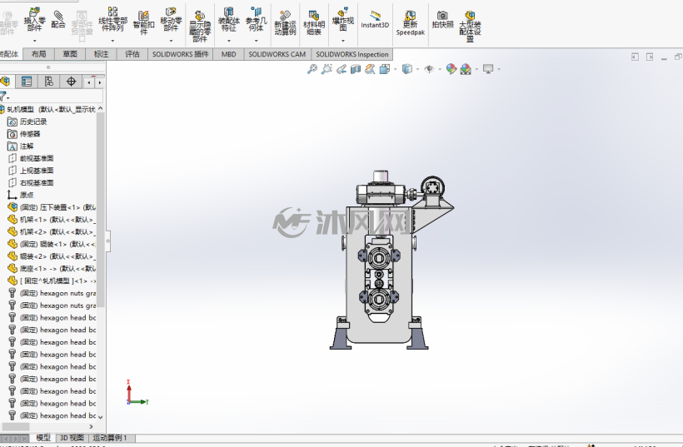The height and width of the screenshot is (447, 683).
Task: Expand 爆炸视图 dropdown arrow
Action: (x=343, y=41)
